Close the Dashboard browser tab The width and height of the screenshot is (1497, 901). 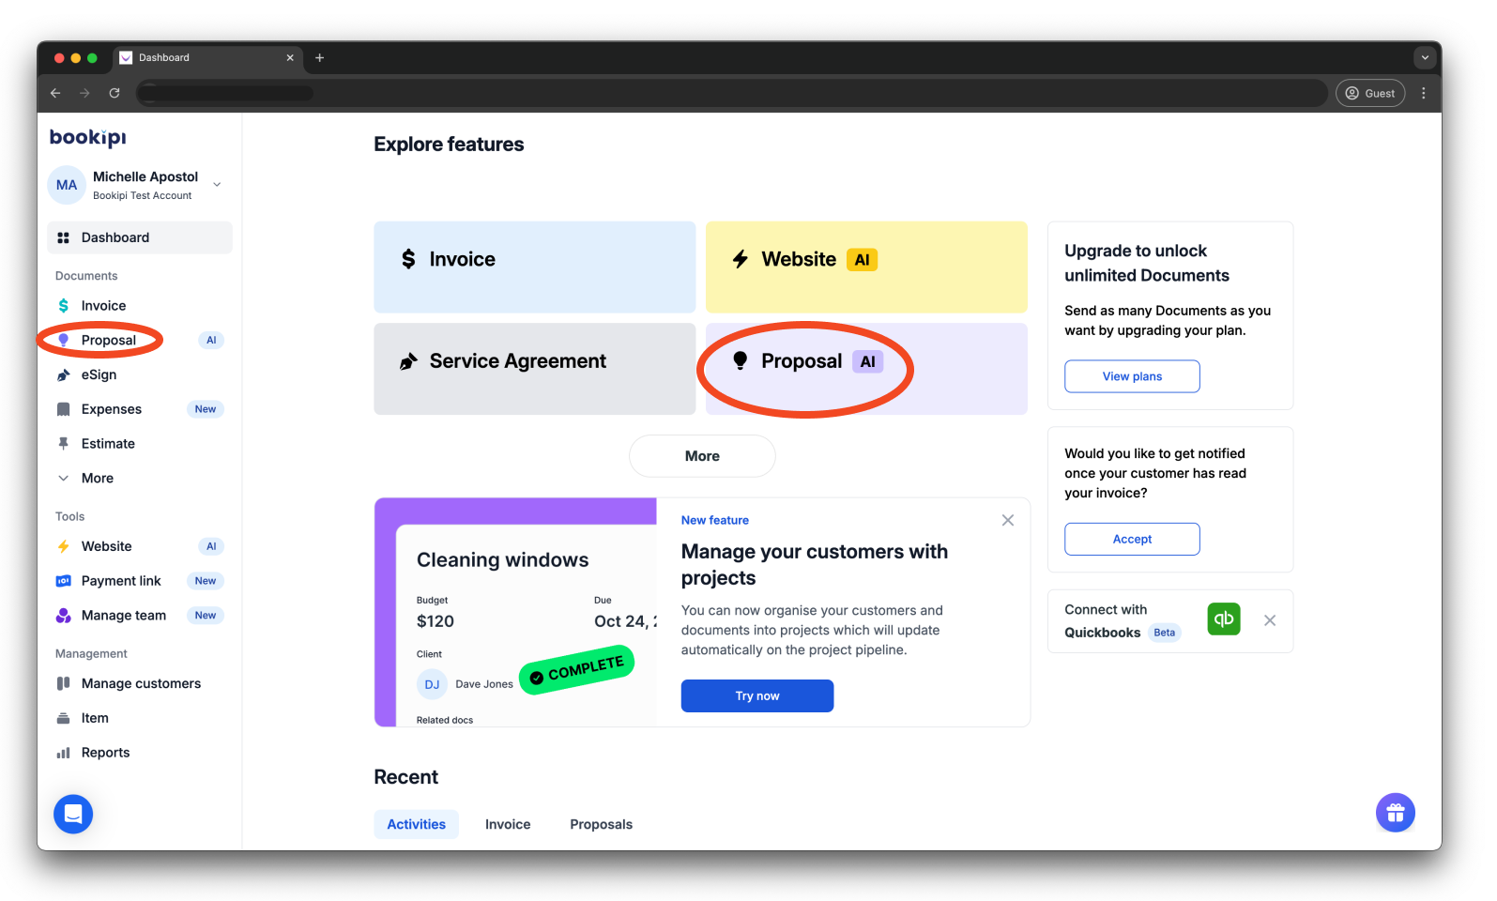tap(290, 57)
